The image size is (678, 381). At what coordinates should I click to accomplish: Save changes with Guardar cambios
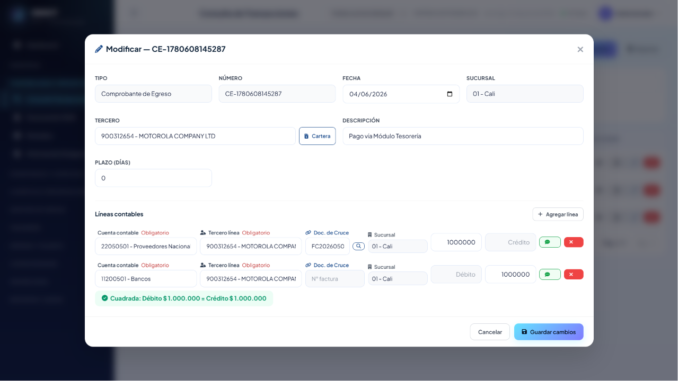549,332
